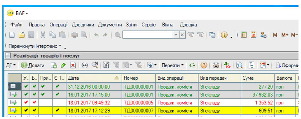This screenshot has width=301, height=119.
Task: Open the Документи menu
Action: (110, 25)
